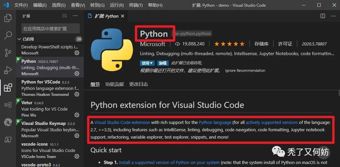The height and width of the screenshot is (167, 340).
Task: Click the Microsoft publisher name in header
Action: 153,44
